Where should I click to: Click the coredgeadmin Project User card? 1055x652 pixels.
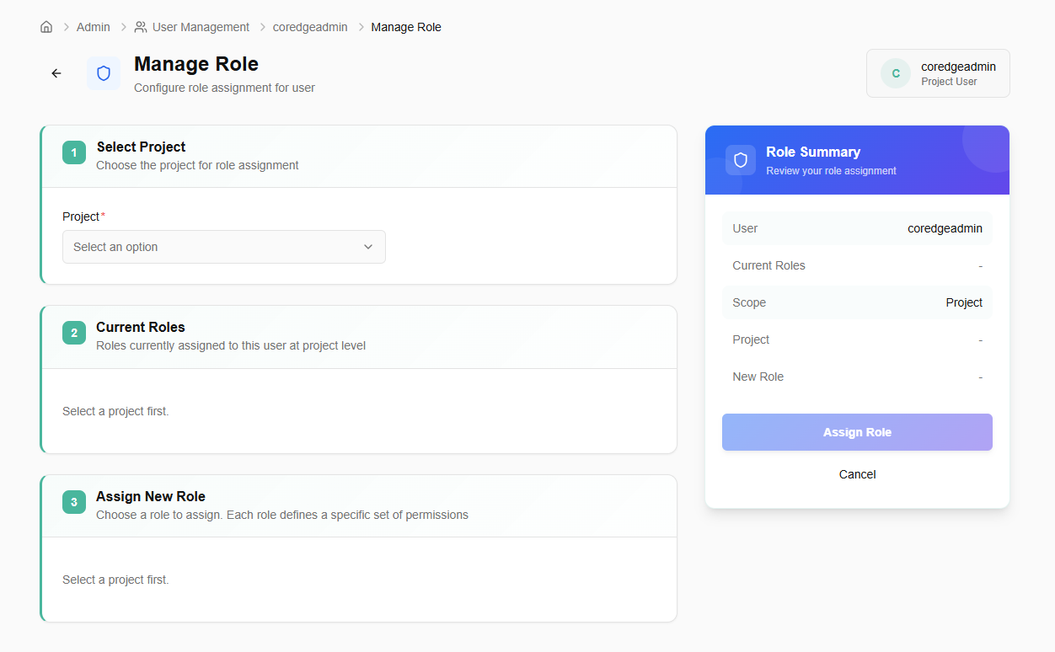938,73
